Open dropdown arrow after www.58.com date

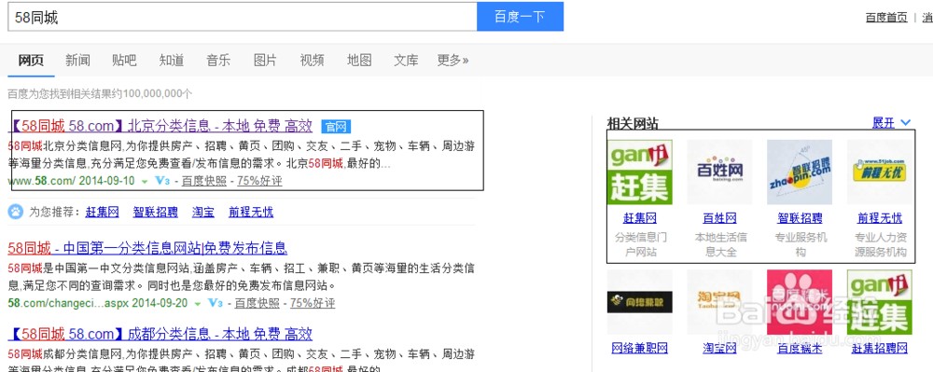pos(145,181)
